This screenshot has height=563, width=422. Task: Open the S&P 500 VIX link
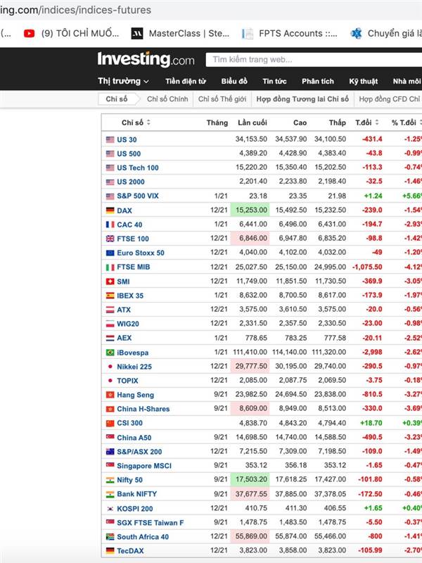138,196
